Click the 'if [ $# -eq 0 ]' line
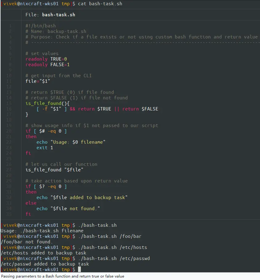This screenshot has width=260, height=280. (x=46, y=131)
